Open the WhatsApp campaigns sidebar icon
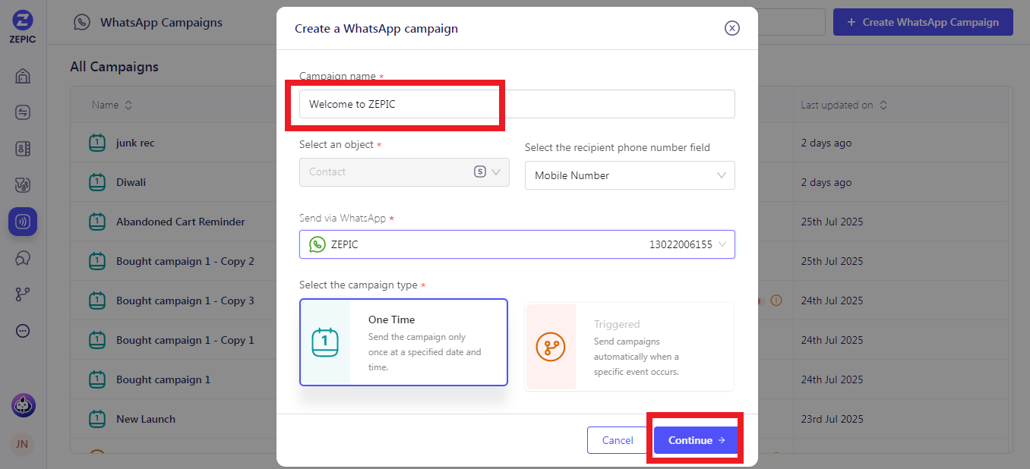The height and width of the screenshot is (469, 1030). (x=23, y=222)
